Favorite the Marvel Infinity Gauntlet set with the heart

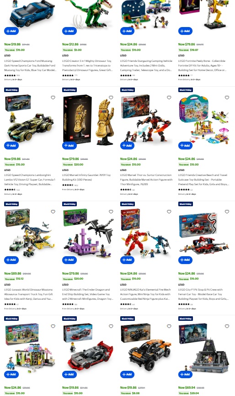point(111,98)
